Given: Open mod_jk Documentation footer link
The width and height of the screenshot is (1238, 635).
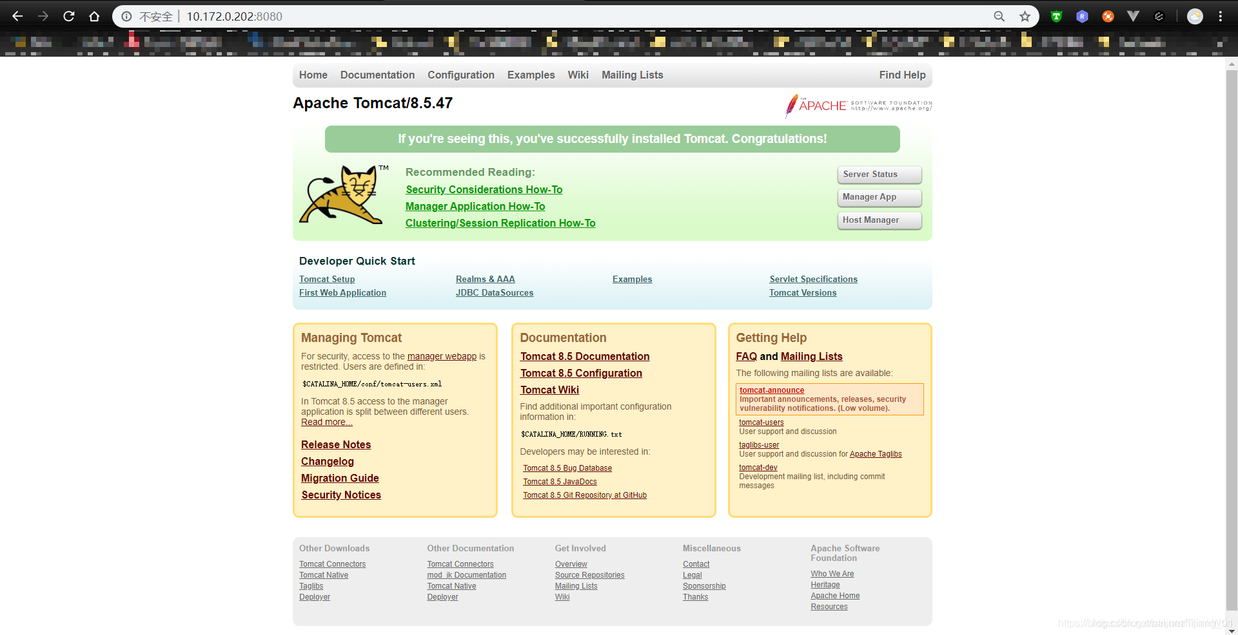Looking at the screenshot, I should tap(466, 575).
